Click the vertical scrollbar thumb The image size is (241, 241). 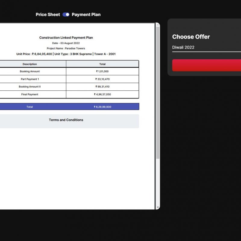(x=158, y=93)
